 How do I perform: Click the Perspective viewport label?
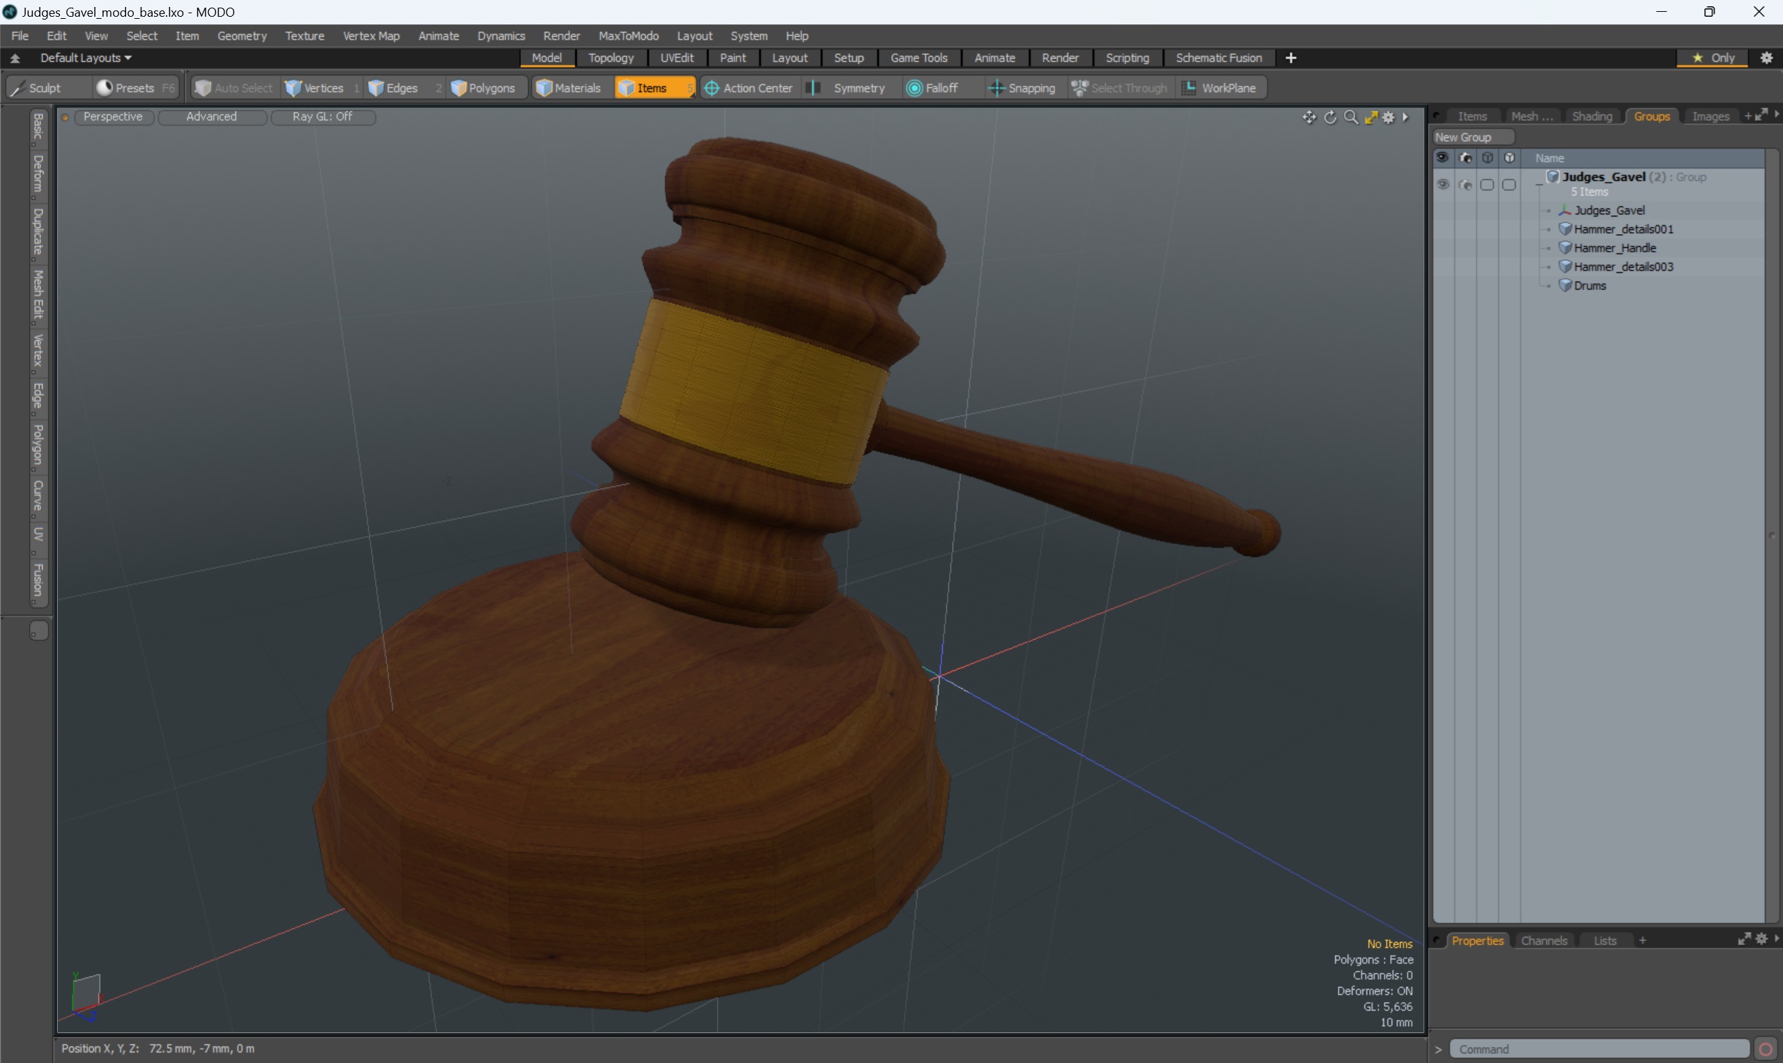pyautogui.click(x=113, y=115)
